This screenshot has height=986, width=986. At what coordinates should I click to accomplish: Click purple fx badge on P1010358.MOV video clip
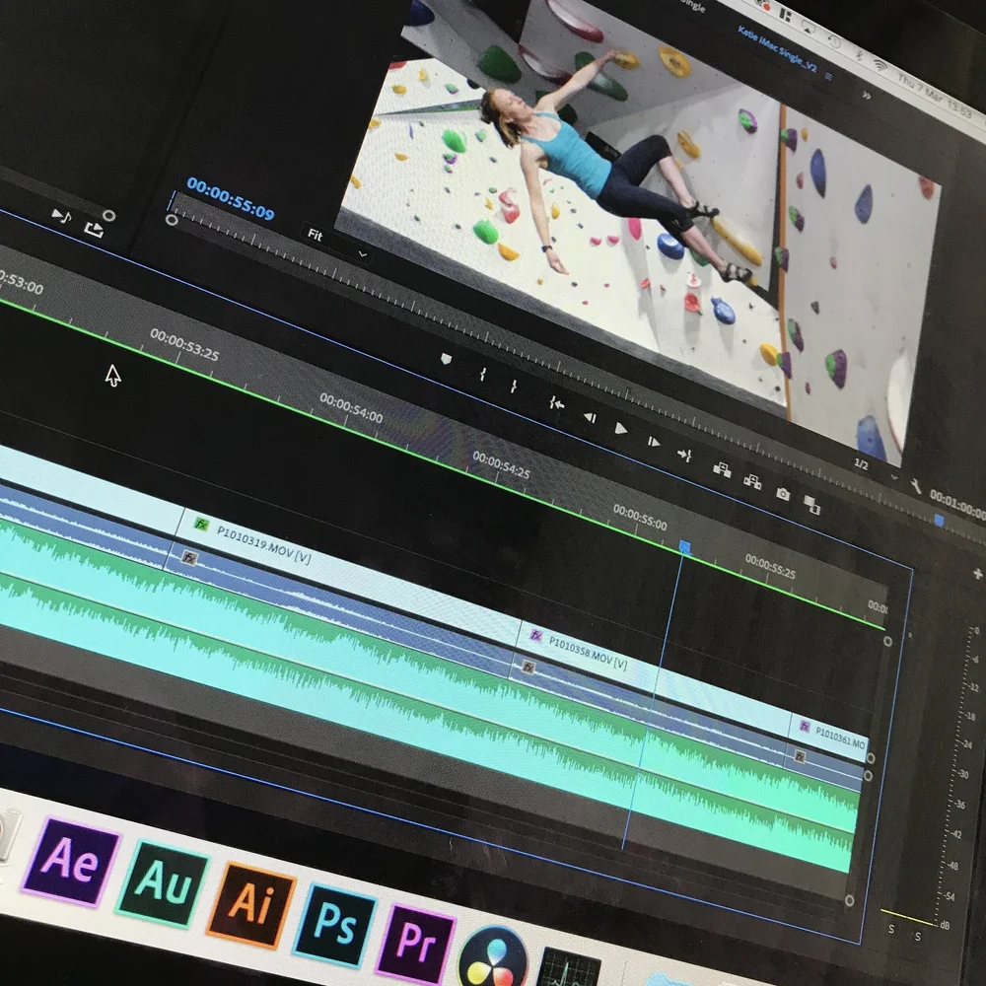click(x=536, y=636)
